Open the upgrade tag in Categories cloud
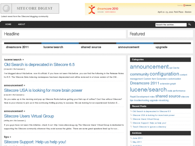Viewport: 195px width, 146px height. [x=154, y=100]
